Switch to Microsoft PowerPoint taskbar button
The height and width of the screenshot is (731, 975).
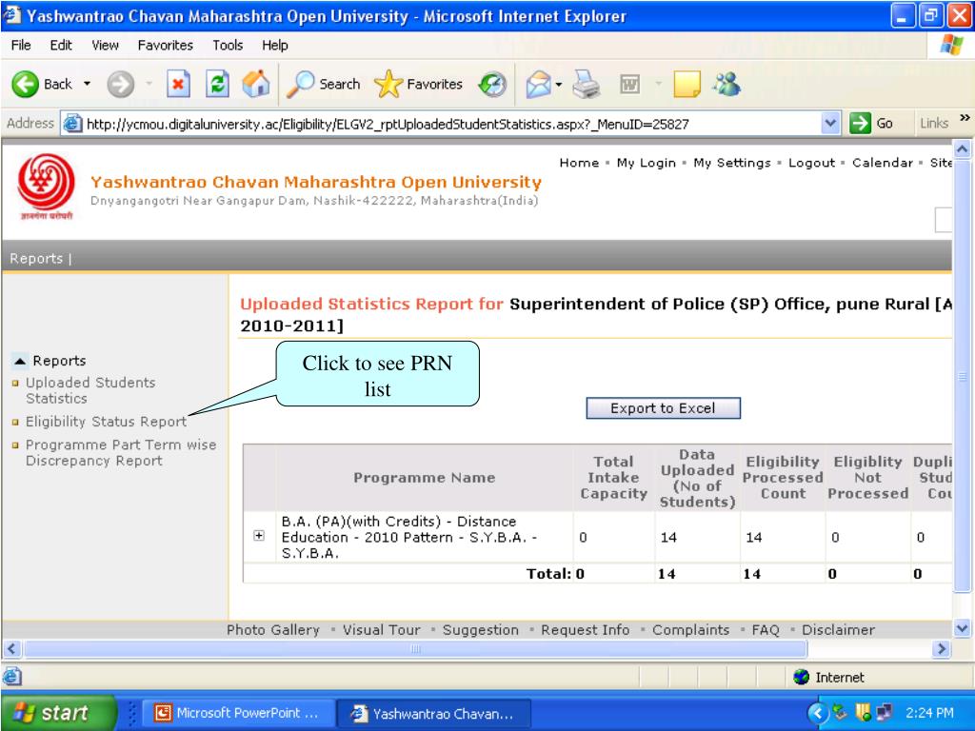[239, 713]
